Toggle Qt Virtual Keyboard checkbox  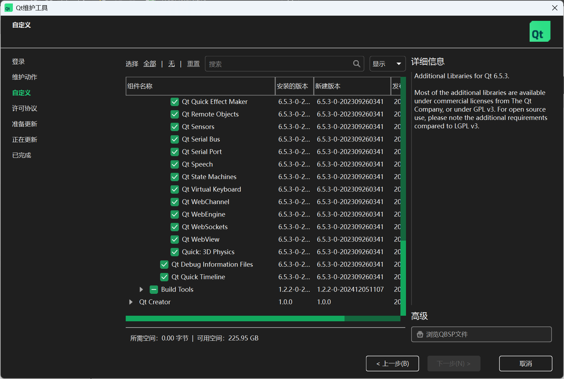tap(175, 189)
